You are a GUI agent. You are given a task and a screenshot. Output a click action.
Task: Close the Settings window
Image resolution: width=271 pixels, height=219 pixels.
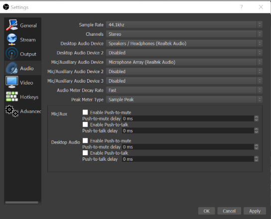point(261,7)
